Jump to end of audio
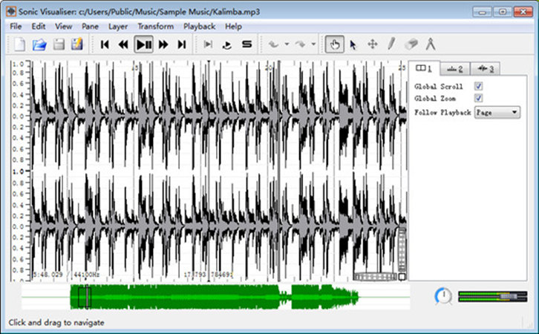The height and width of the screenshot is (334, 539). (x=182, y=45)
